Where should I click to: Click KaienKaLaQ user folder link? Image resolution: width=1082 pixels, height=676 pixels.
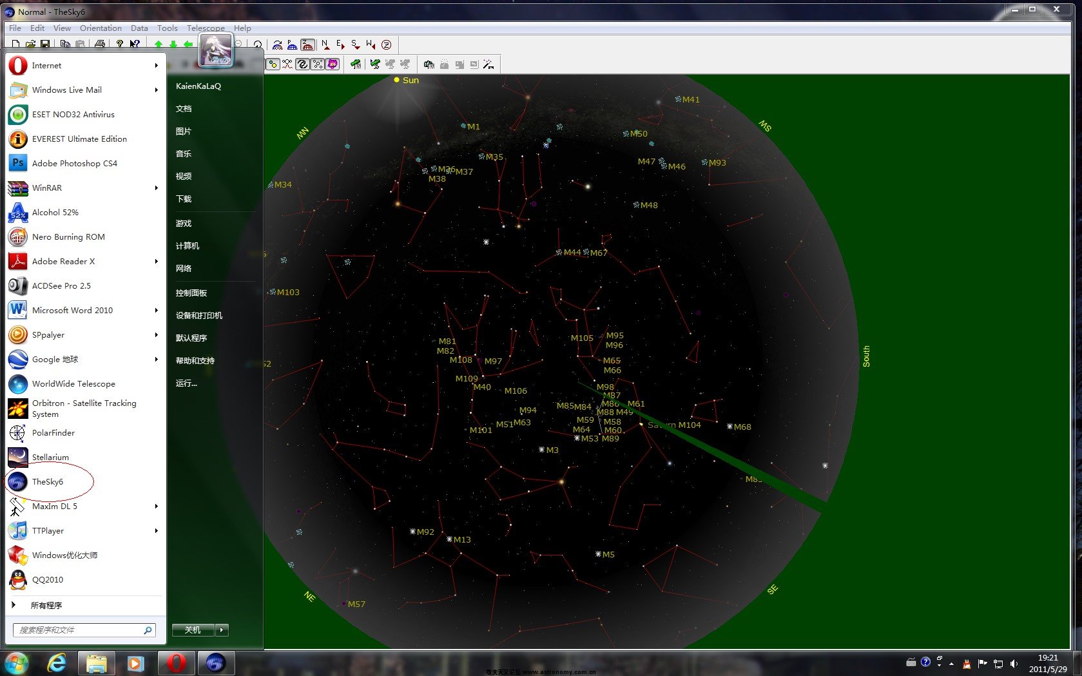pyautogui.click(x=198, y=86)
